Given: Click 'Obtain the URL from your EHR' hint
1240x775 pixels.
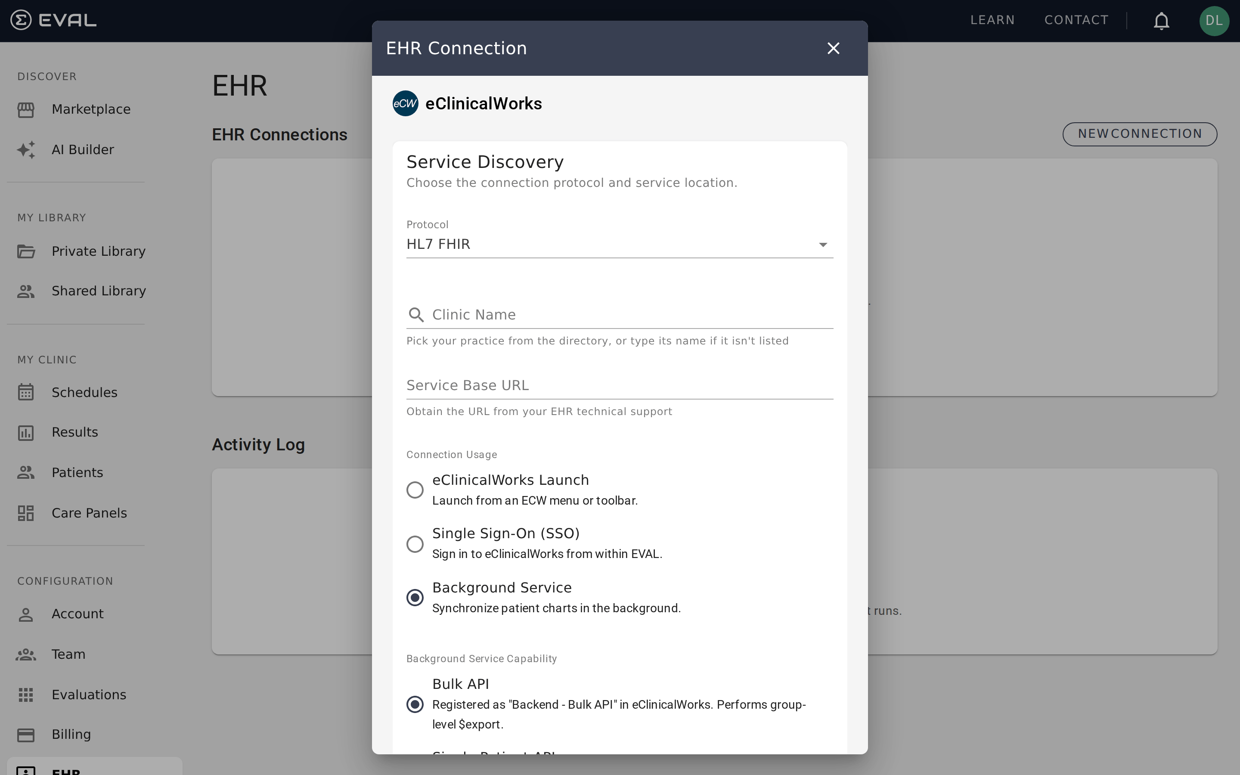Looking at the screenshot, I should tap(539, 412).
